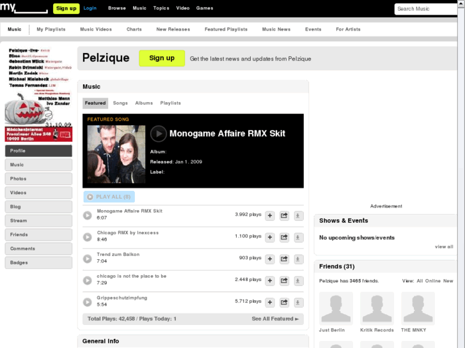This screenshot has height=348, width=465.
Task: Filter friends view by New
Action: 448,281
